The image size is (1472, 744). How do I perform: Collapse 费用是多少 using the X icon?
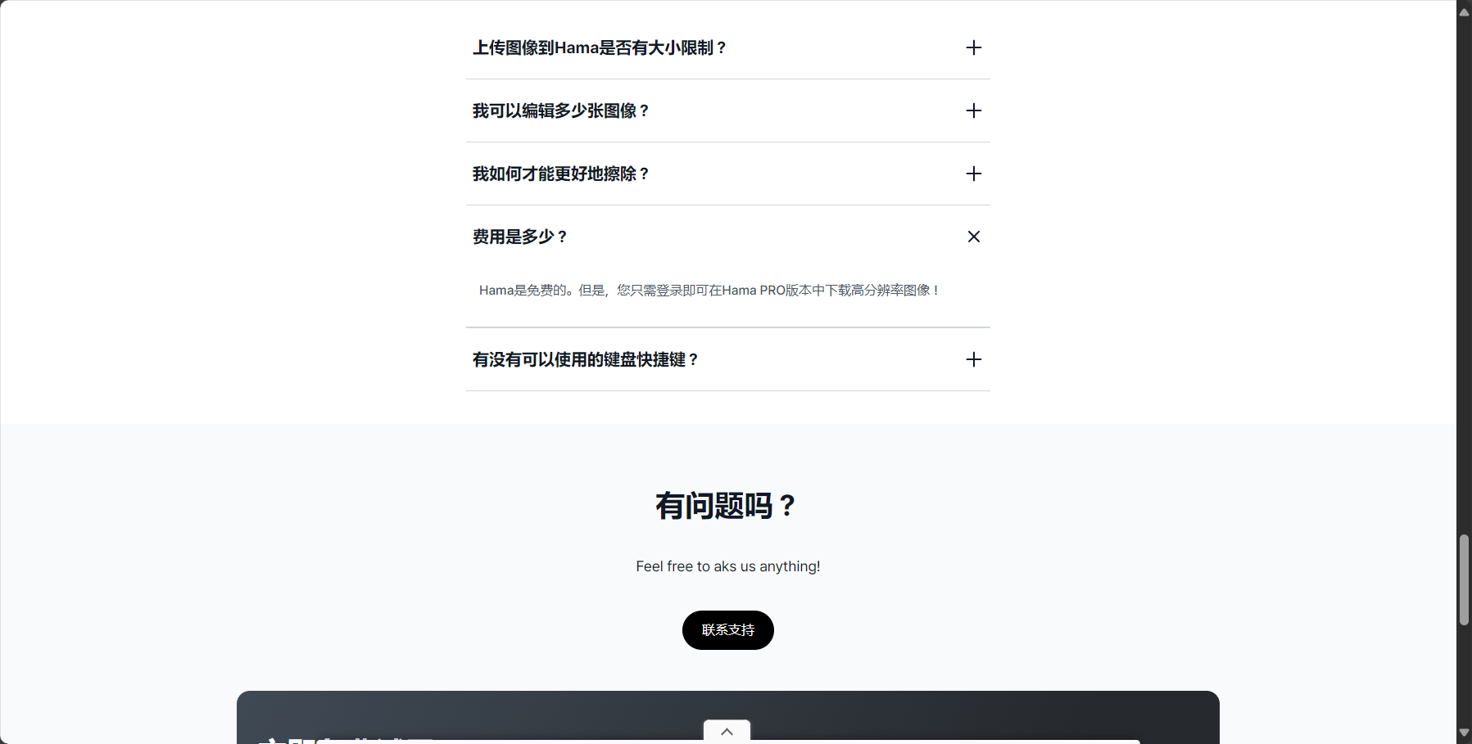[973, 237]
